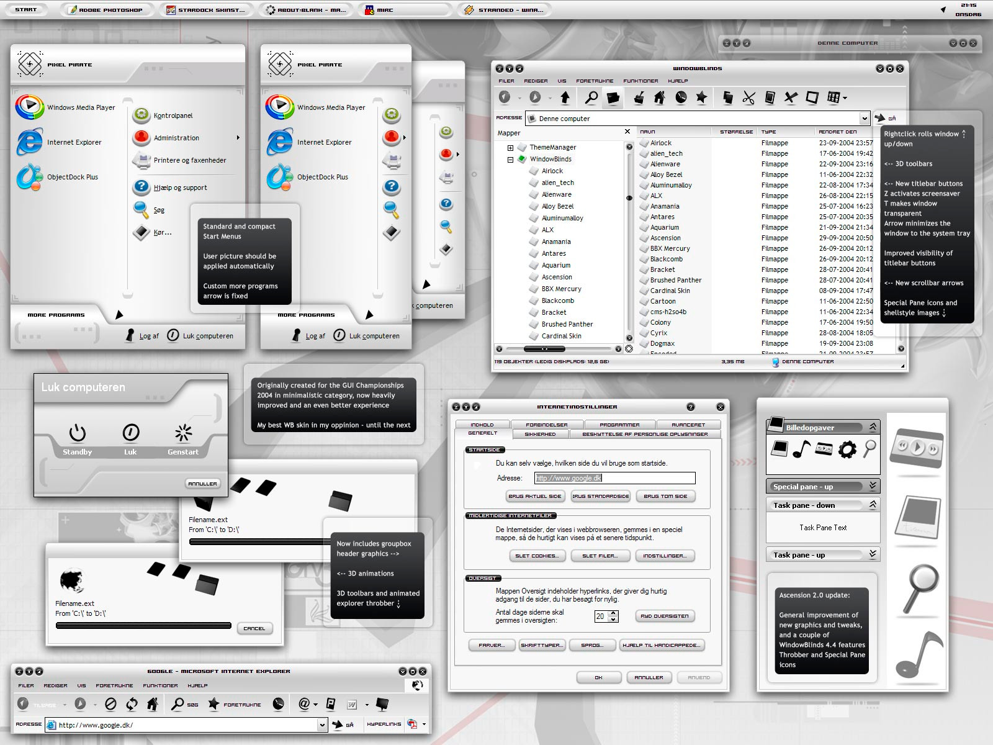Open Foretrukne menu in Internet Explorer window

tap(114, 685)
